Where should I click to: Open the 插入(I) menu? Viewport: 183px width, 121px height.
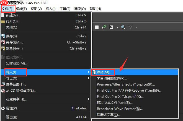[x=51, y=9]
